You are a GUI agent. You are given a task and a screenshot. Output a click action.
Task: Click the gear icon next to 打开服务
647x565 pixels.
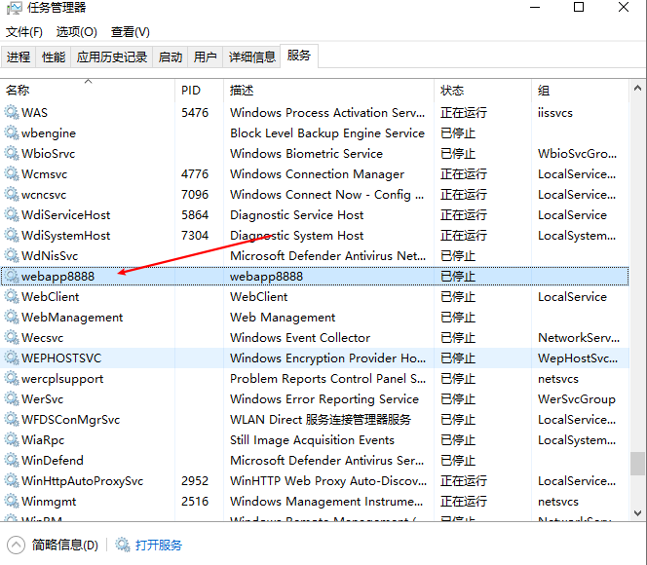pyautogui.click(x=123, y=545)
